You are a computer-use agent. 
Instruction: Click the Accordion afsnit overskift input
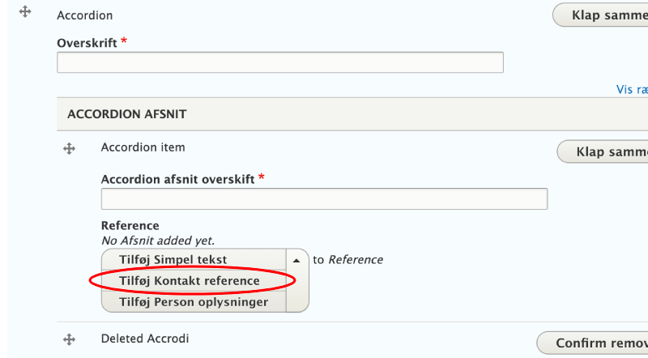[x=324, y=198]
